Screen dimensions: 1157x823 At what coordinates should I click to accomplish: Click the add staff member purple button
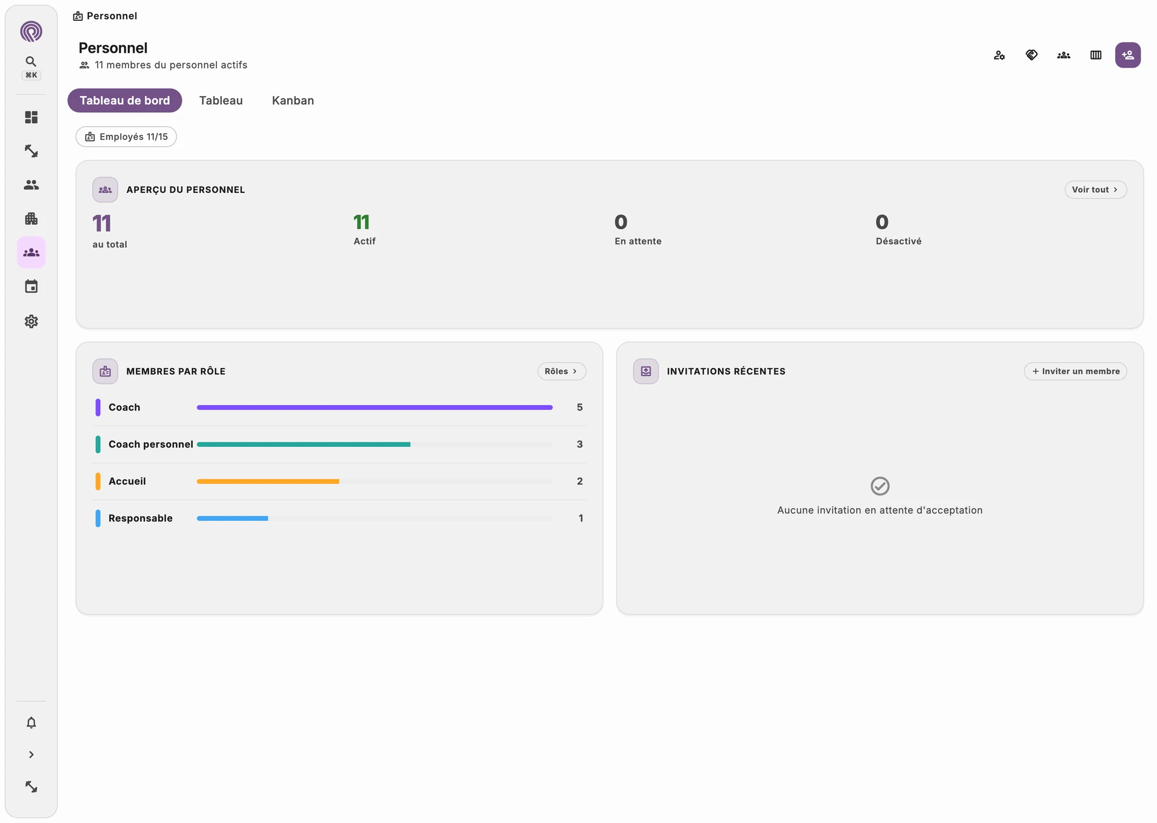pos(1127,55)
